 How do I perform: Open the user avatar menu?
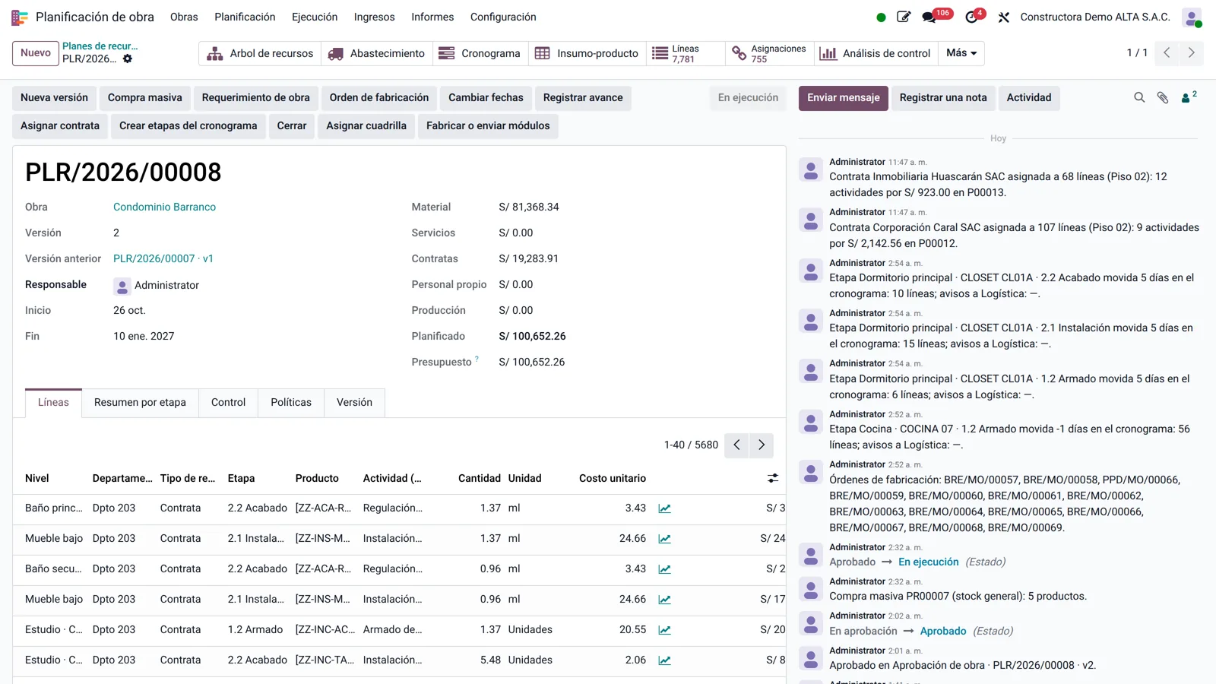pos(1192,17)
